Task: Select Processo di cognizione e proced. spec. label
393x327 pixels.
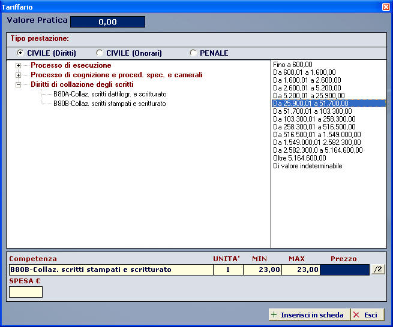Action: (x=116, y=75)
